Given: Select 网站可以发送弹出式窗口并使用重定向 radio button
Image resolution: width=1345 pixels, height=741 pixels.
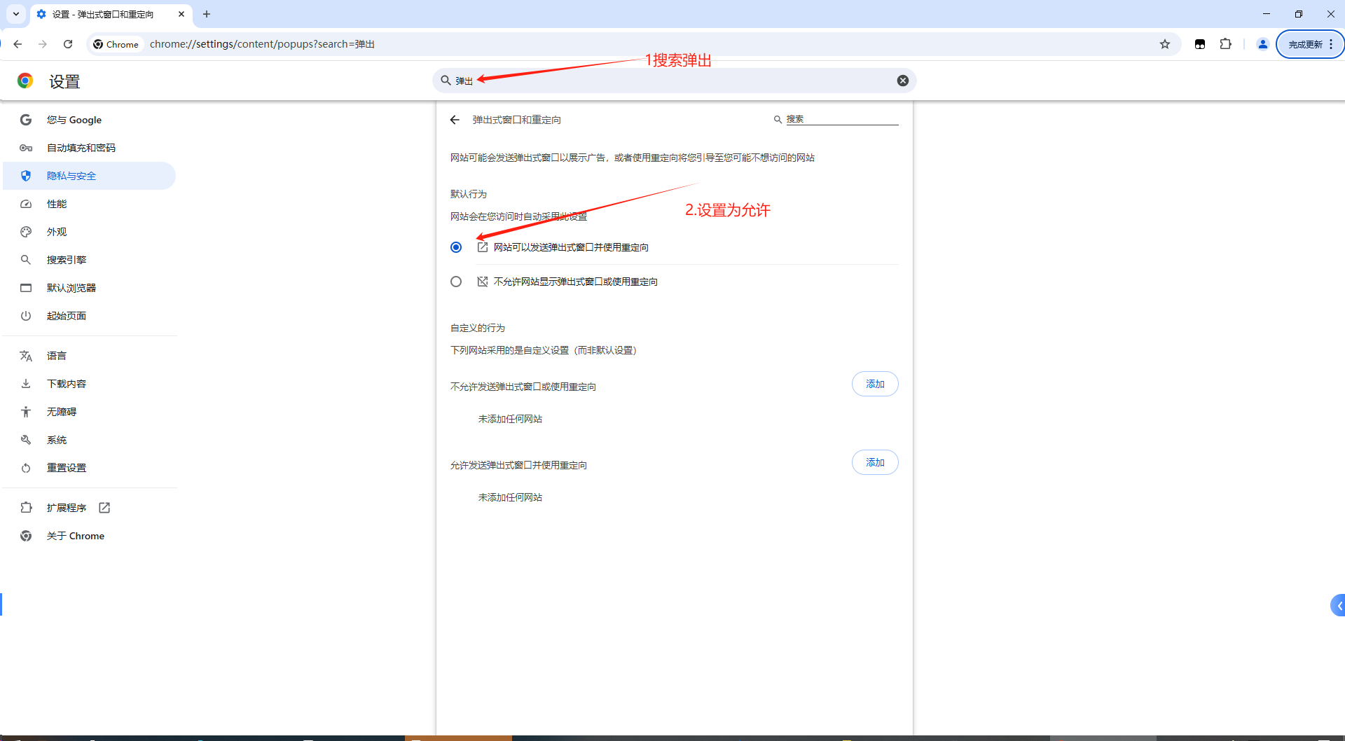Looking at the screenshot, I should click(x=456, y=247).
